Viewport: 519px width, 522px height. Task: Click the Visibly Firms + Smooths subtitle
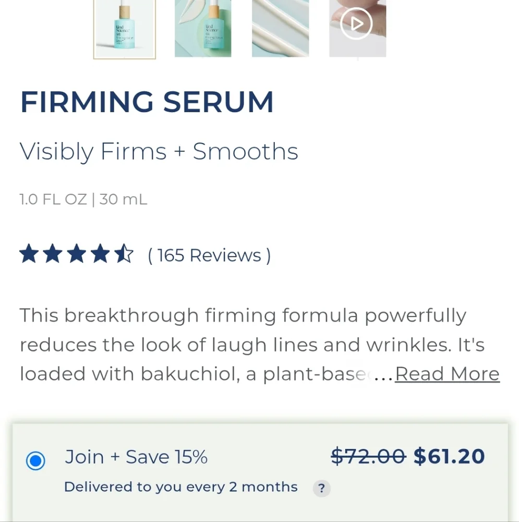[159, 151]
